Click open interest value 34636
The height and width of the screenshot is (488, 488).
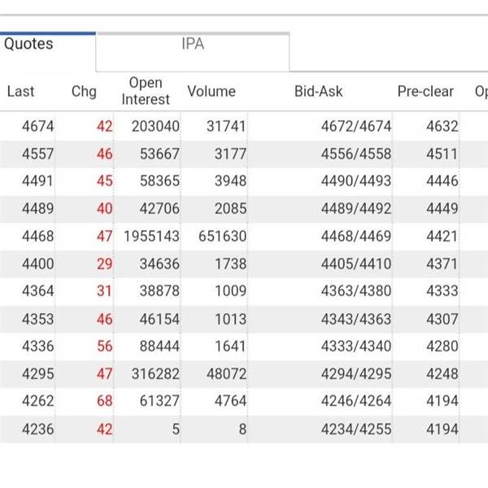[159, 264]
